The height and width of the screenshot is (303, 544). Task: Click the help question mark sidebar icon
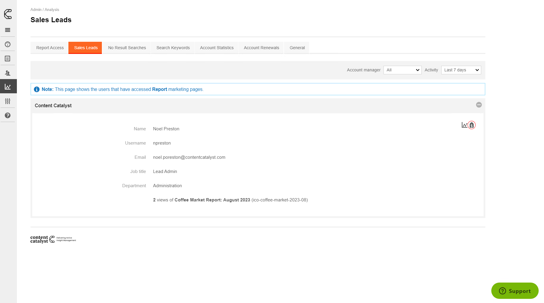(8, 116)
